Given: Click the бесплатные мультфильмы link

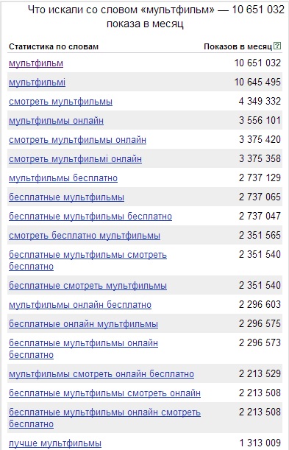Looking at the screenshot, I should pos(66,197).
